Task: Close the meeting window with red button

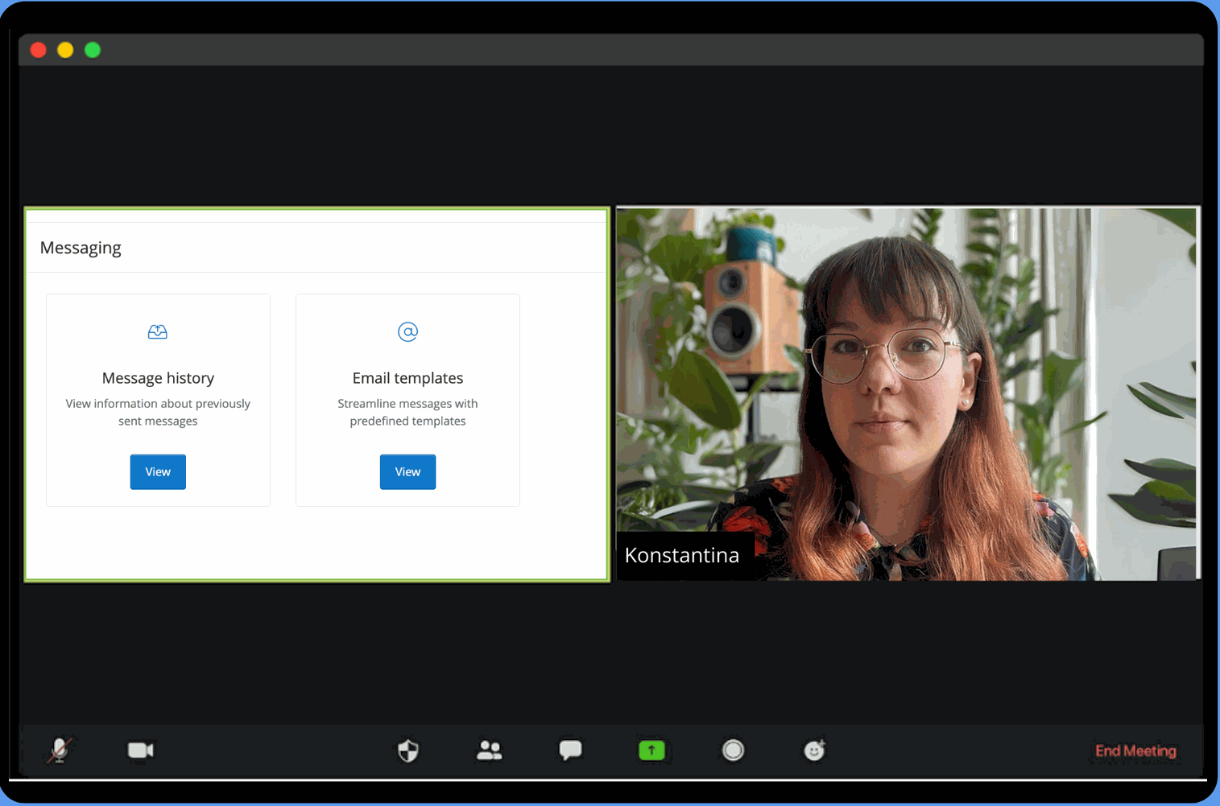Action: 38,50
